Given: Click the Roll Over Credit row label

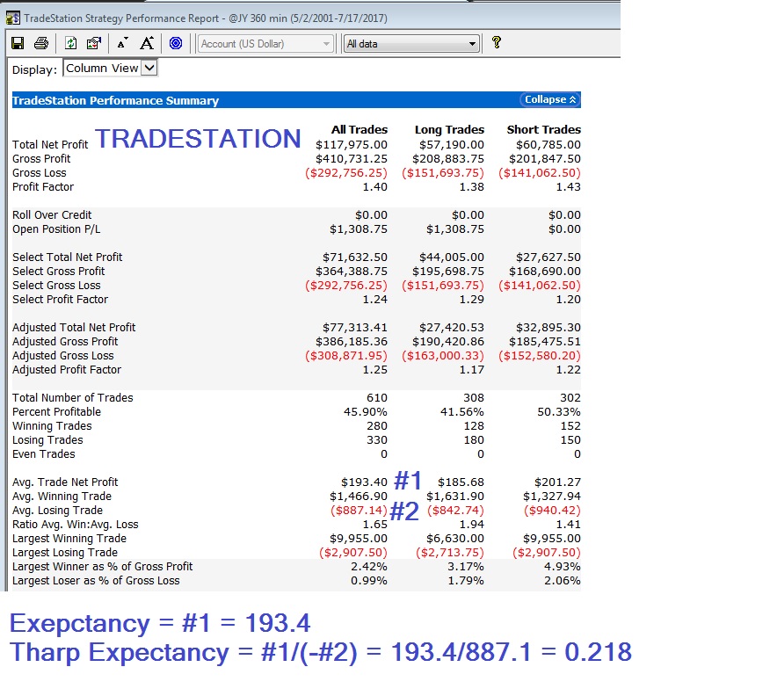Looking at the screenshot, I should click(52, 215).
